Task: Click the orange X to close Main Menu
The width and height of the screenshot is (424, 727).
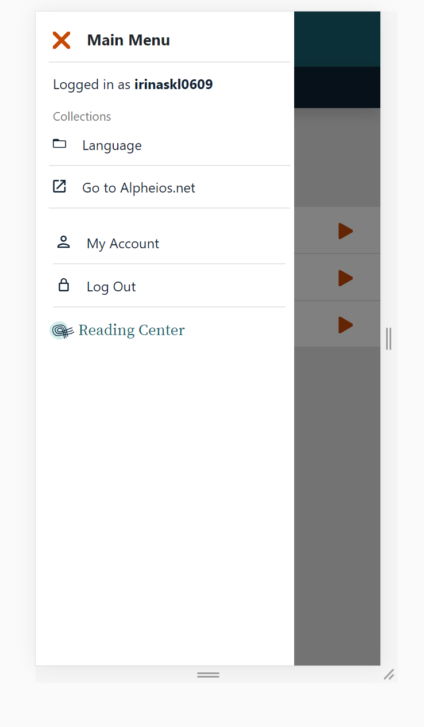Action: pyautogui.click(x=61, y=40)
